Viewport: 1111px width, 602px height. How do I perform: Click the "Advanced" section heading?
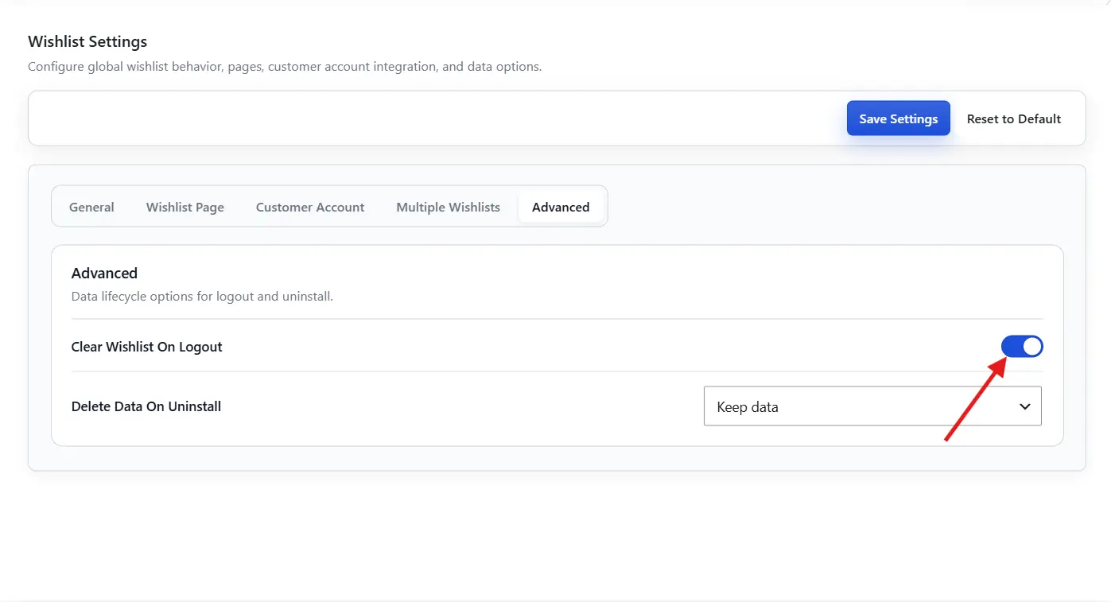(104, 273)
